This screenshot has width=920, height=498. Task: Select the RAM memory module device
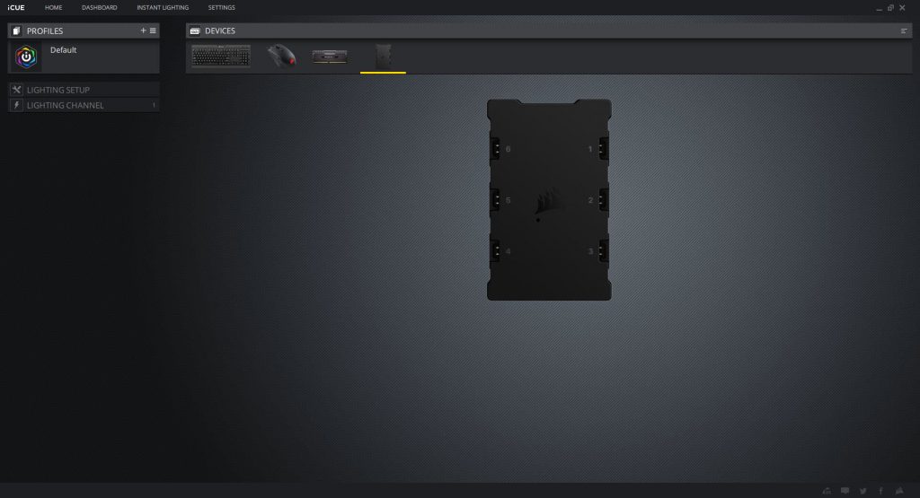[330, 57]
